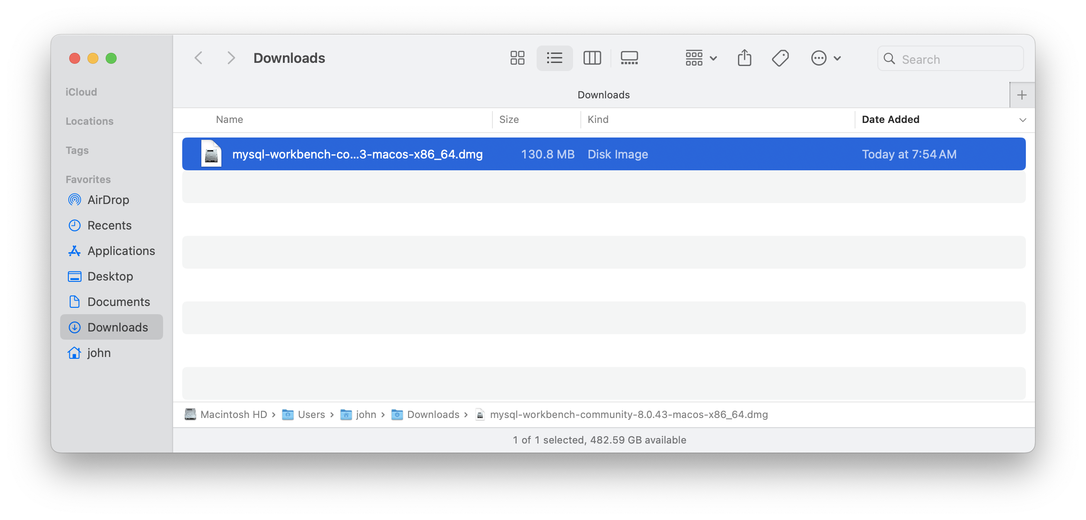Switch to column view

click(592, 58)
